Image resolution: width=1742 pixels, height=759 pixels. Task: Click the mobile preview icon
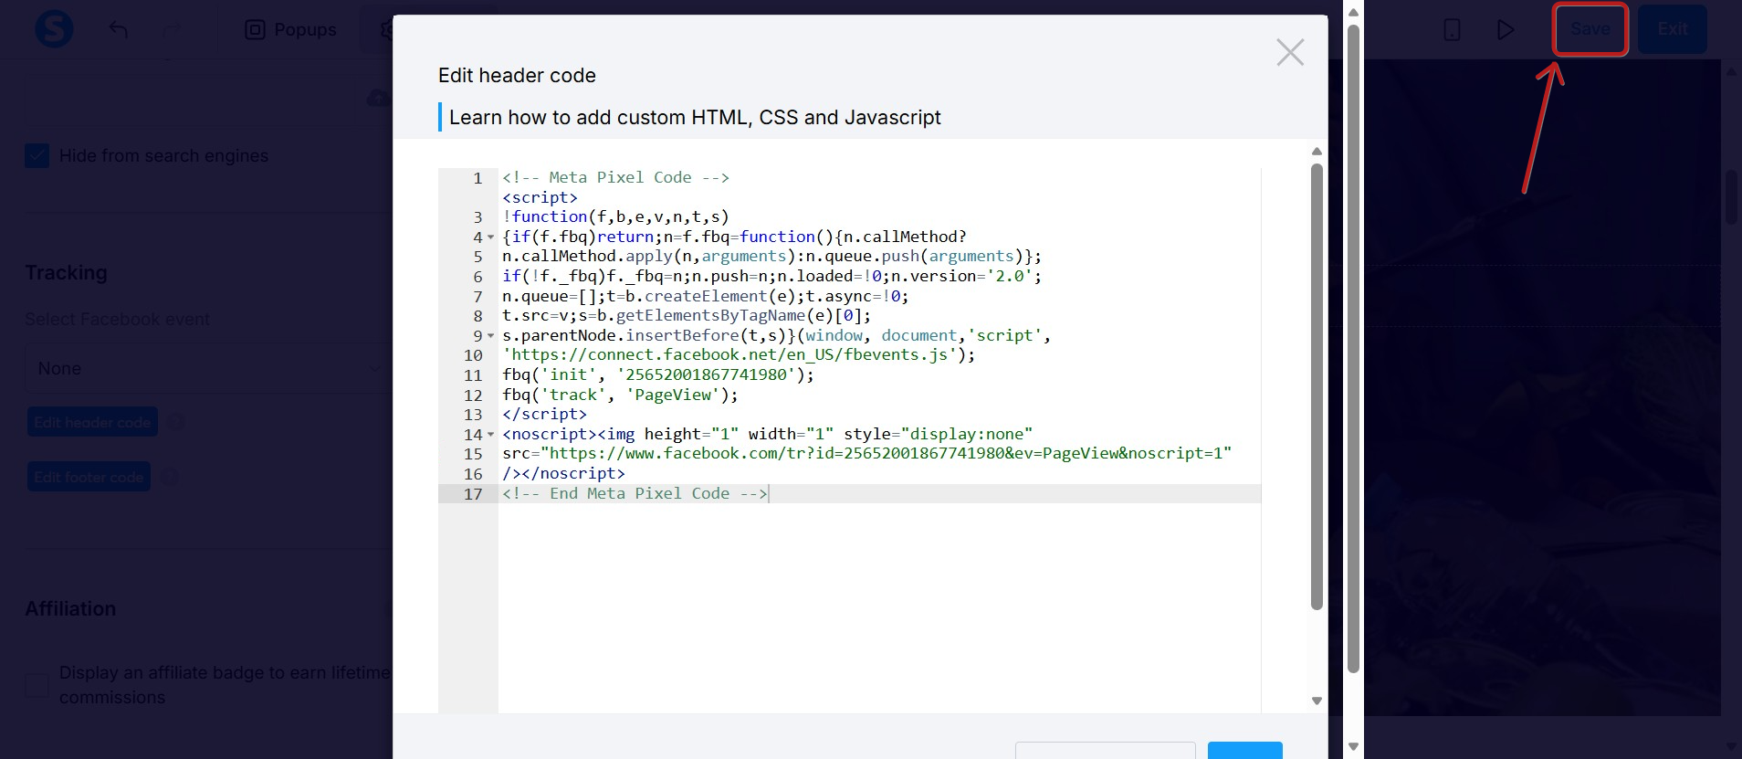click(1452, 30)
